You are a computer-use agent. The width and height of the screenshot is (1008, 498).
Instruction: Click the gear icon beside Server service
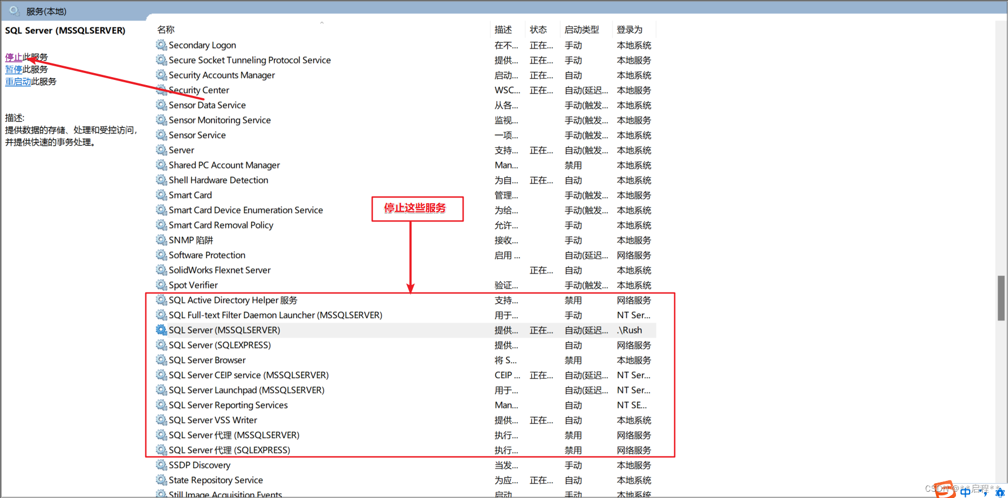pos(161,150)
